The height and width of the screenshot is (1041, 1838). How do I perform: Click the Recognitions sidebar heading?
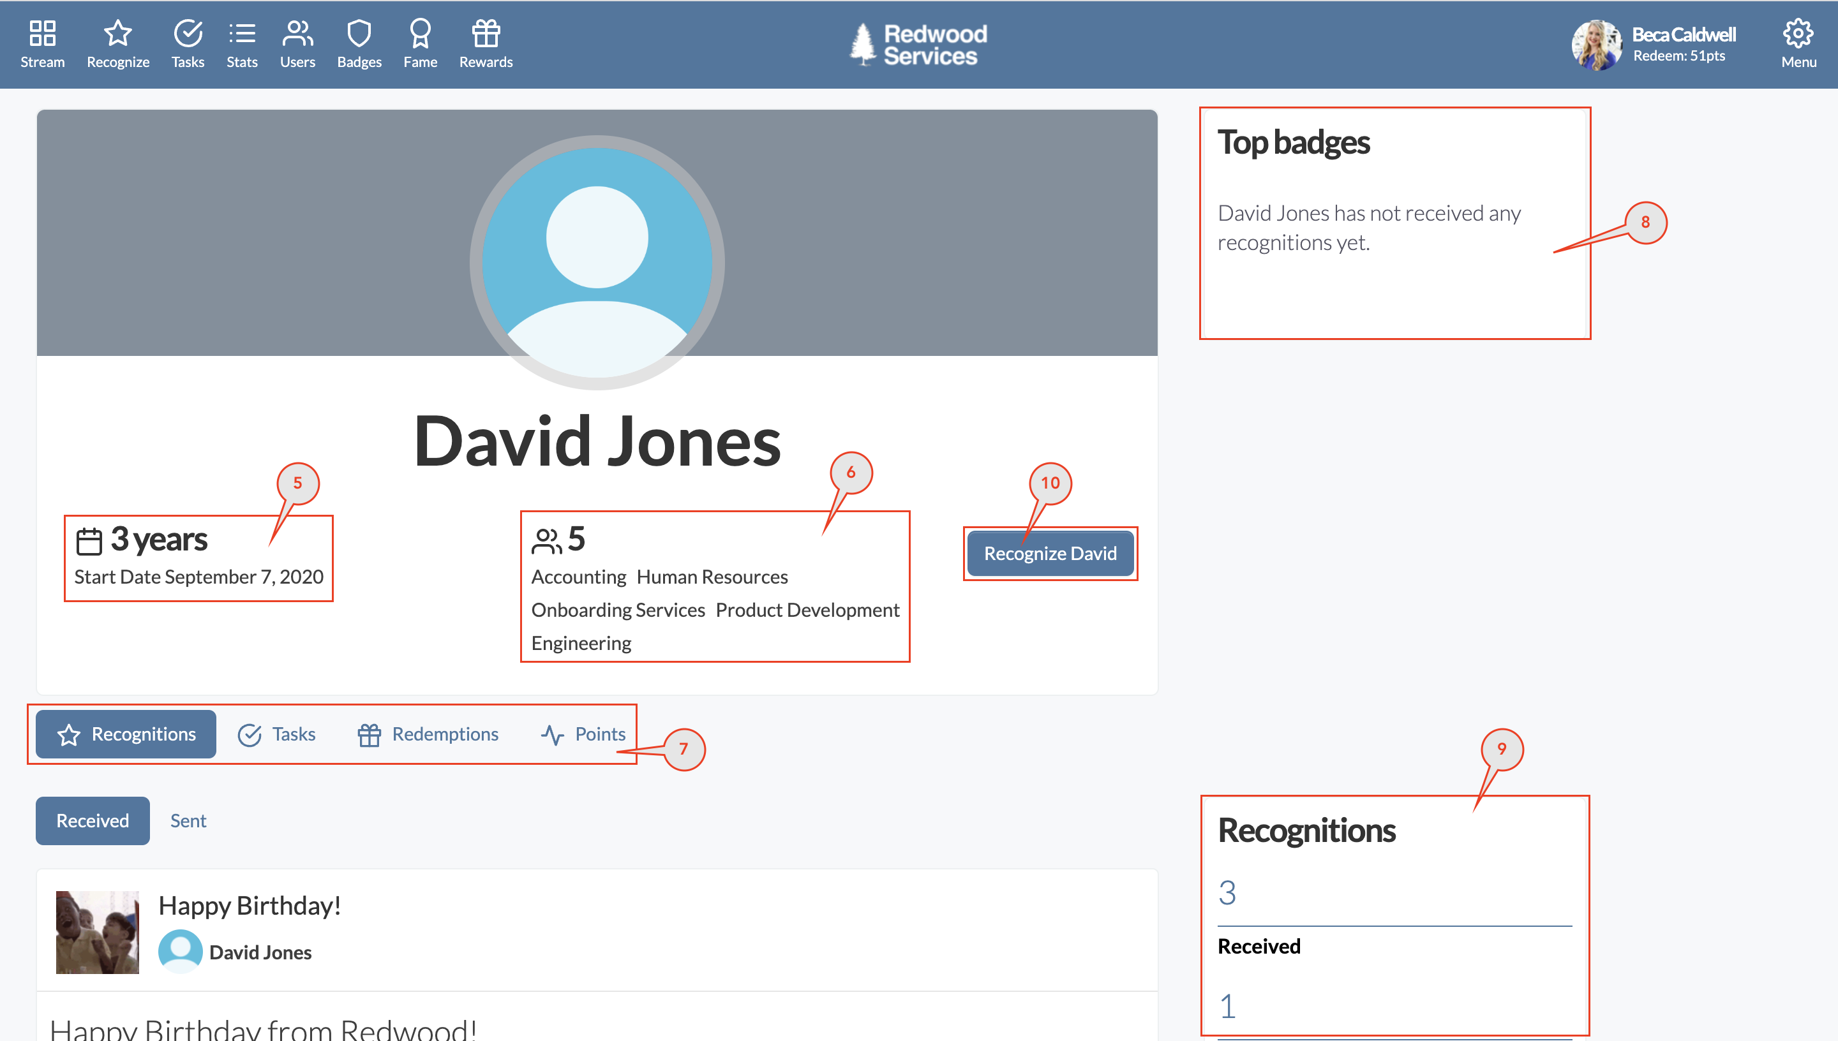(x=1306, y=830)
